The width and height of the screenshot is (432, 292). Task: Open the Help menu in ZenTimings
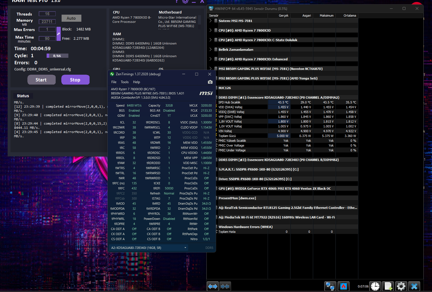click(x=136, y=82)
